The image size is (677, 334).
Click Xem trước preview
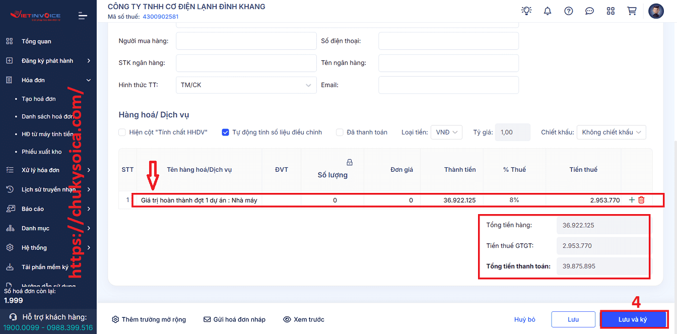click(x=304, y=319)
